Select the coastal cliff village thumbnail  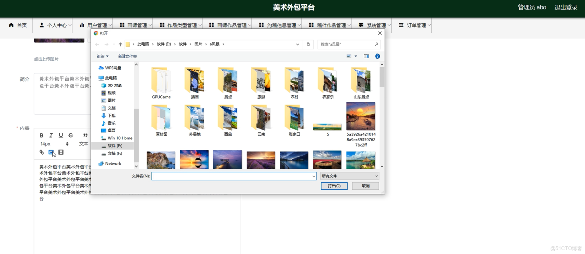161,160
